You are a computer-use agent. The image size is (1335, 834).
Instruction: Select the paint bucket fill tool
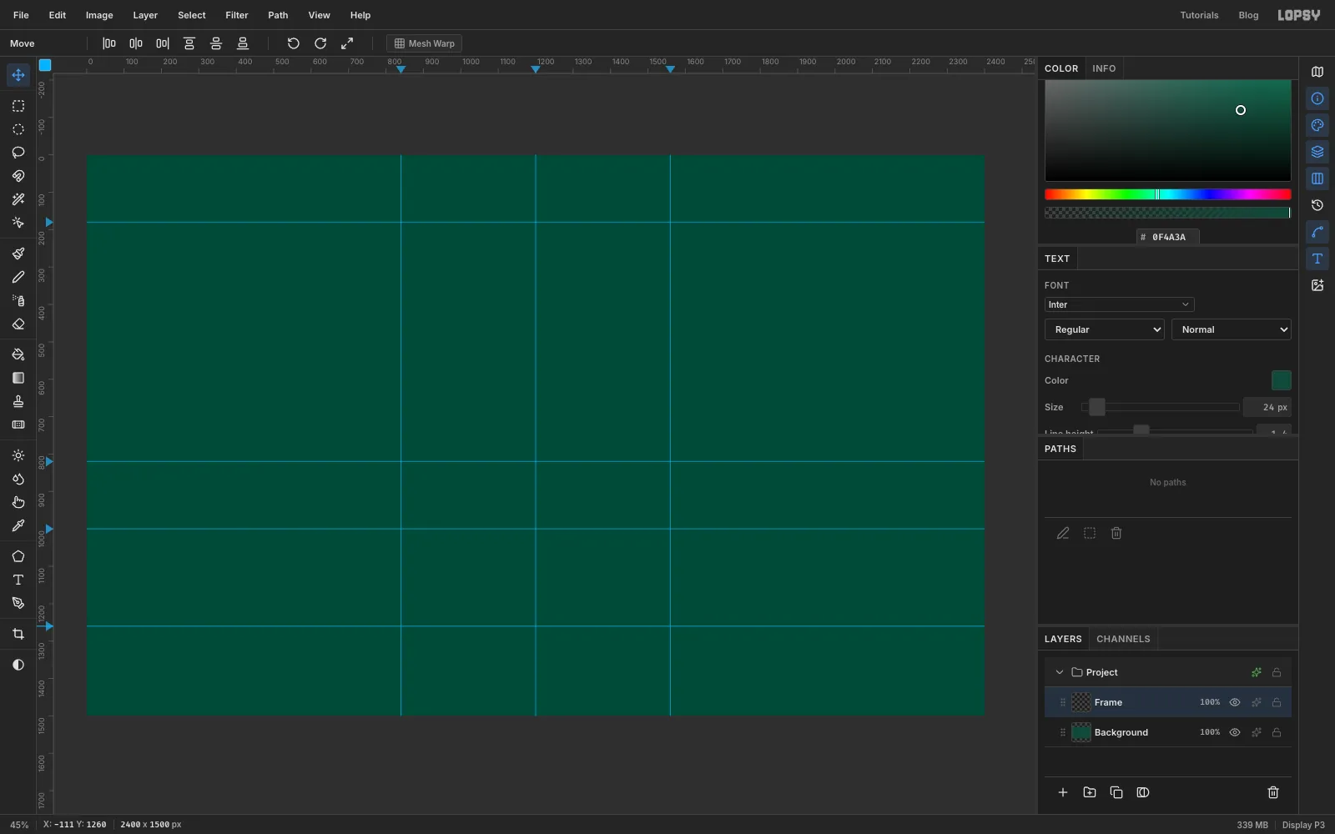(x=18, y=354)
